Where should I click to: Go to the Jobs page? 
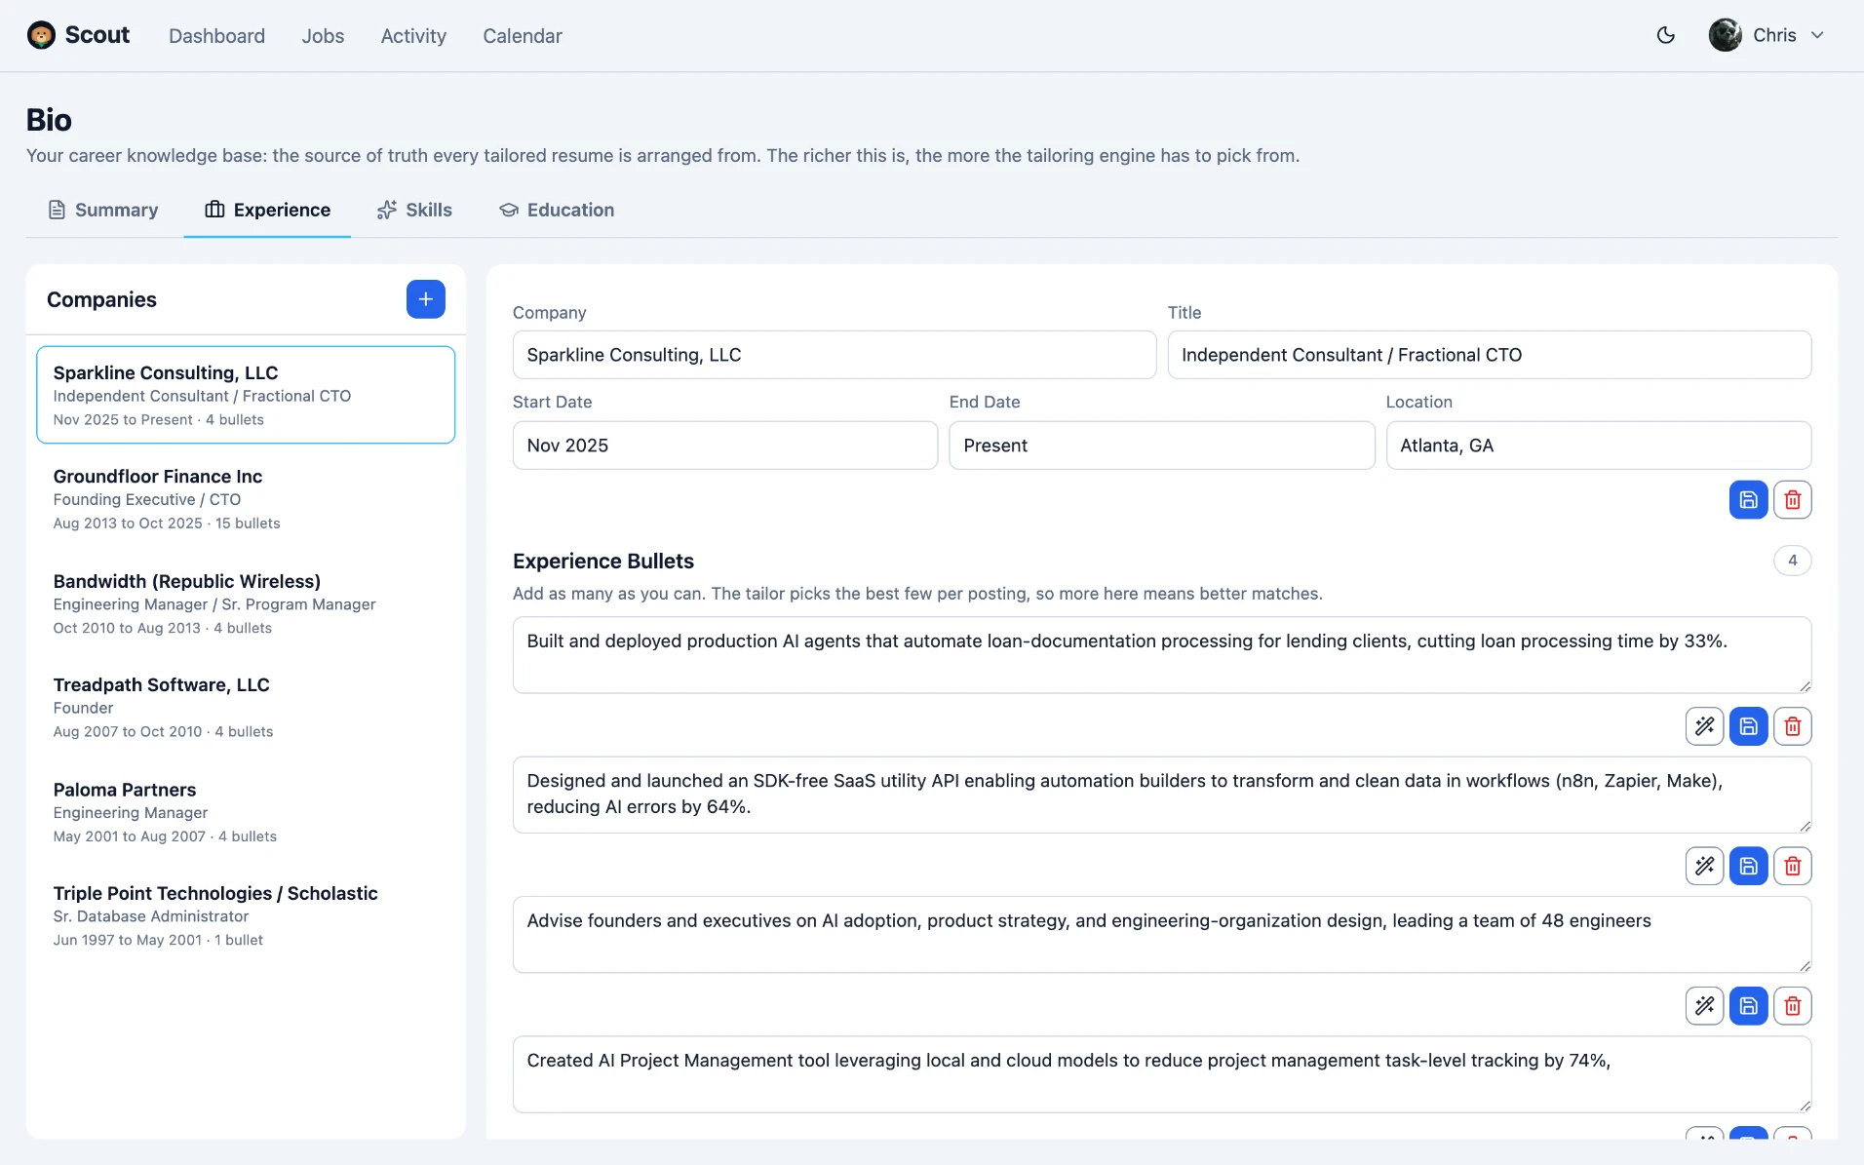323,36
